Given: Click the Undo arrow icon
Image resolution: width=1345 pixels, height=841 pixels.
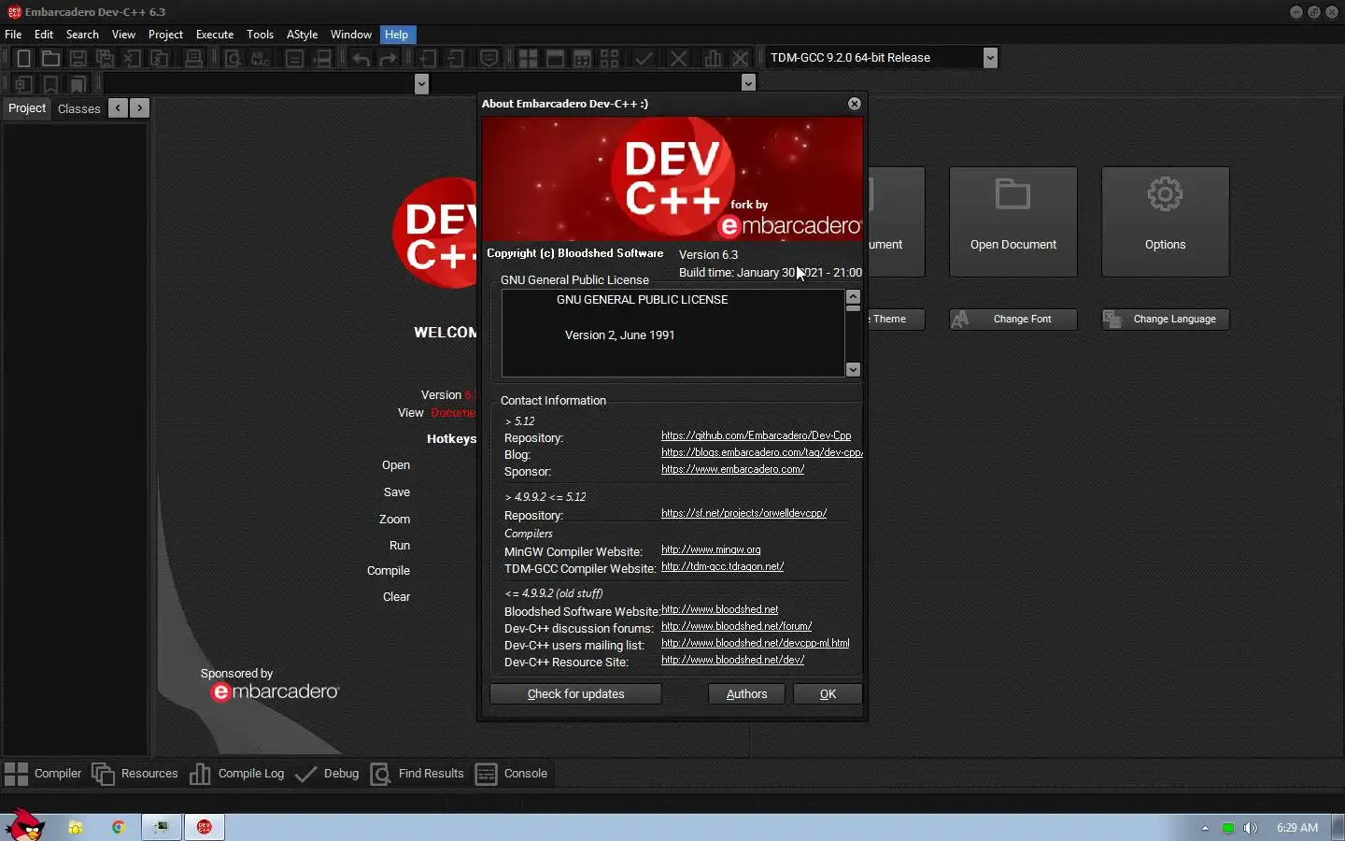Looking at the screenshot, I should coord(361,58).
